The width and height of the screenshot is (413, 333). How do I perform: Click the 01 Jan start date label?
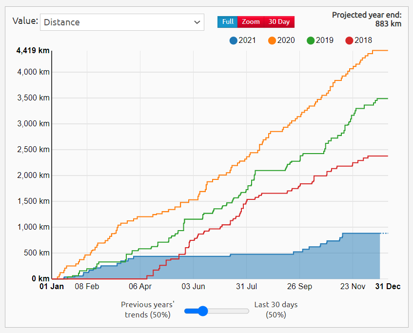[x=52, y=287]
